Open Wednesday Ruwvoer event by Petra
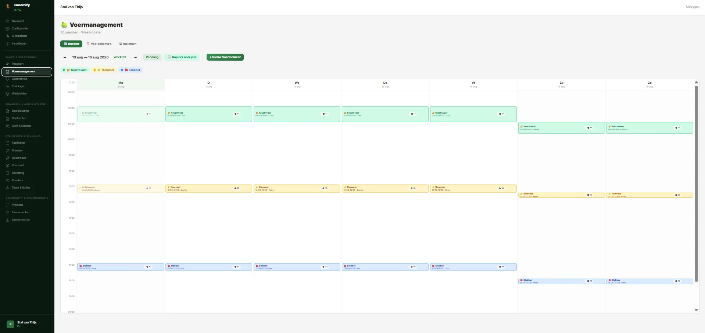Screen dimensions: 705x333 click(297, 189)
